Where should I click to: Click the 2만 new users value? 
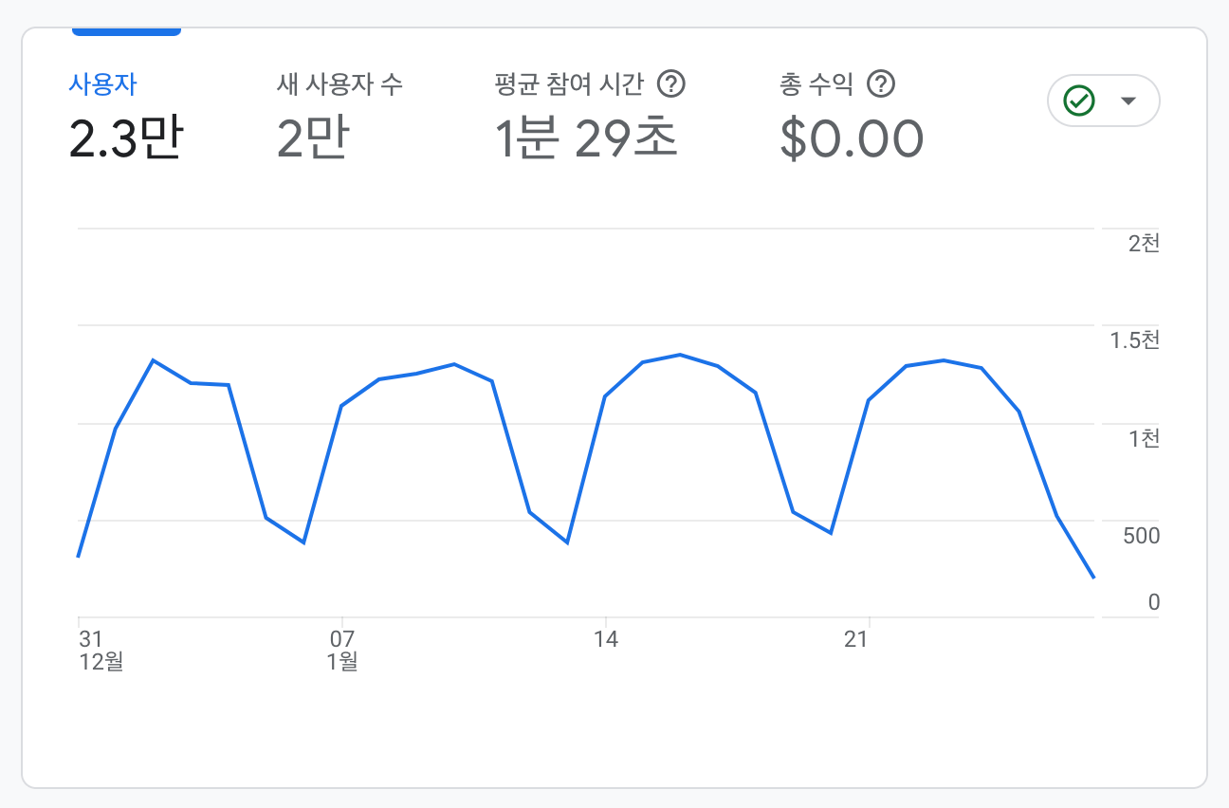coord(313,138)
